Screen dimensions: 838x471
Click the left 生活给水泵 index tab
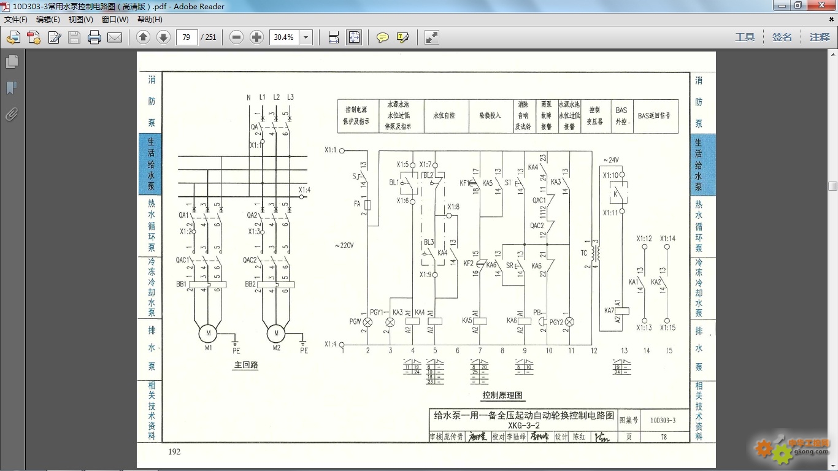point(151,164)
